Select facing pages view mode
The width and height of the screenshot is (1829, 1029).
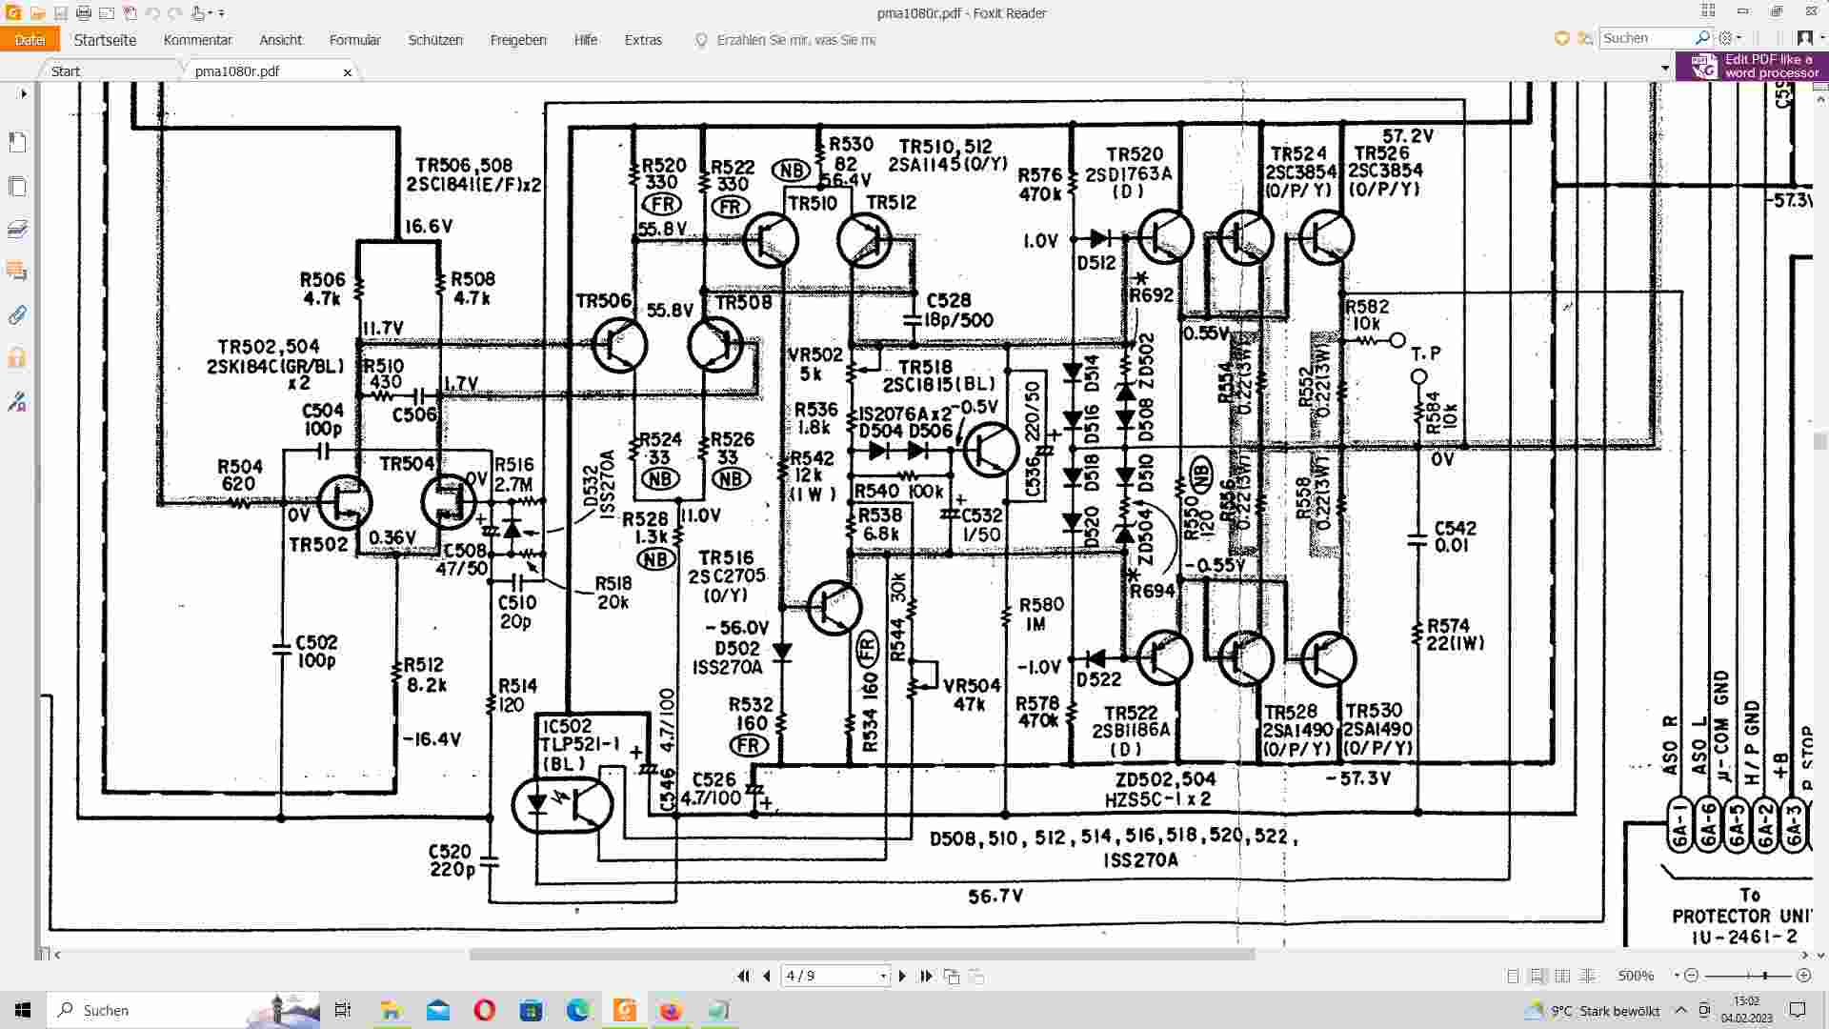pyautogui.click(x=1562, y=976)
